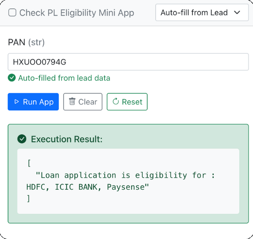Click the Loan application eligibility result line

click(126, 175)
